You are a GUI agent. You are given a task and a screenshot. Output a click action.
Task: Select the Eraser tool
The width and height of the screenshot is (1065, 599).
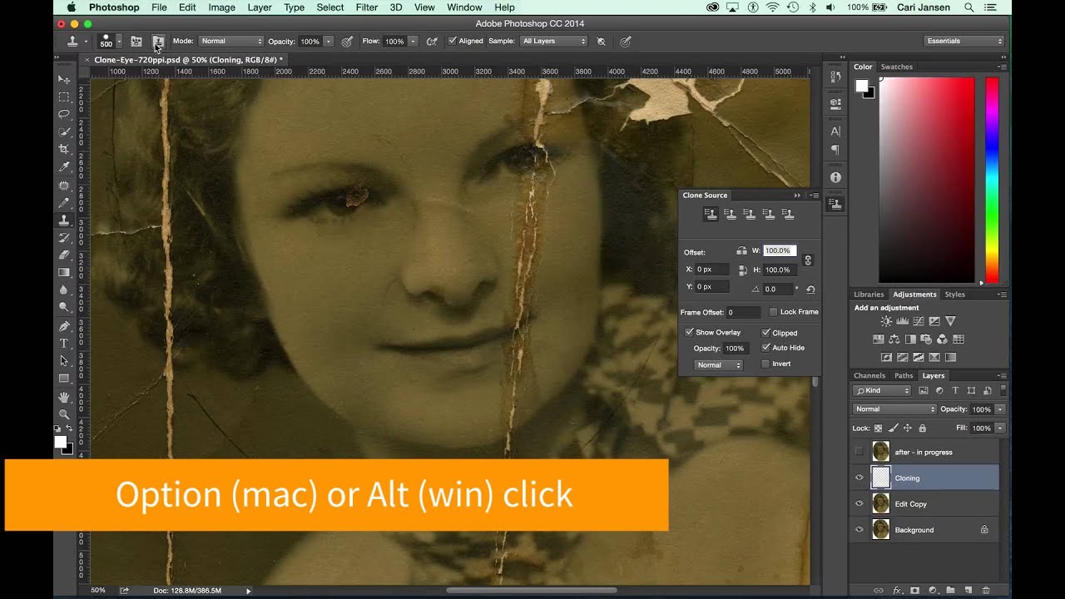click(64, 255)
